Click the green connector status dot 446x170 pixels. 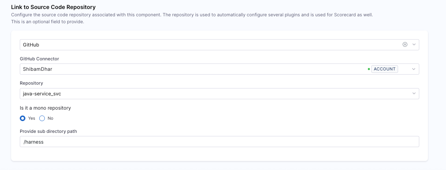coord(369,69)
